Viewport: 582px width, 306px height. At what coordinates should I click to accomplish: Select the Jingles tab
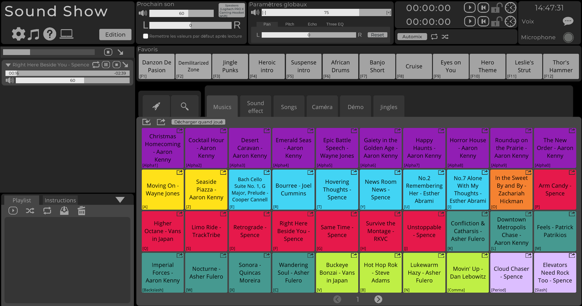[389, 107]
